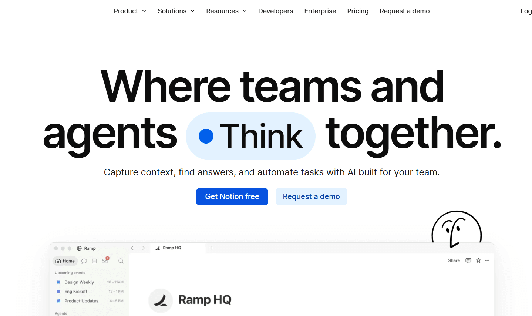Open the Pricing nav item
The width and height of the screenshot is (532, 316).
pyautogui.click(x=358, y=11)
